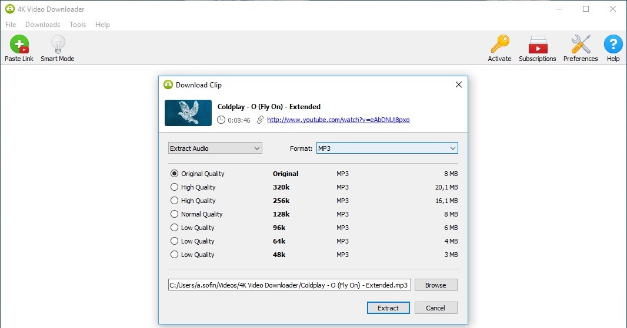
Task: Click the Paste Link toolbar icon
Action: tap(19, 44)
